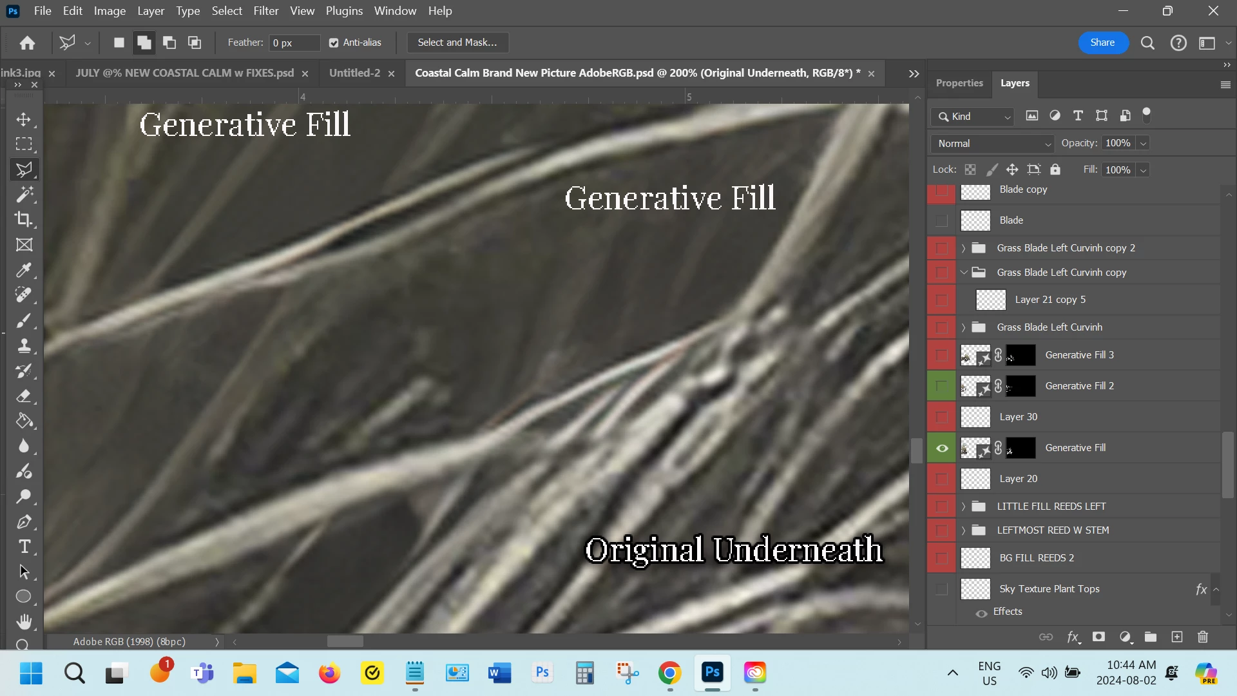Select the Crop tool
The height and width of the screenshot is (696, 1237).
point(24,220)
